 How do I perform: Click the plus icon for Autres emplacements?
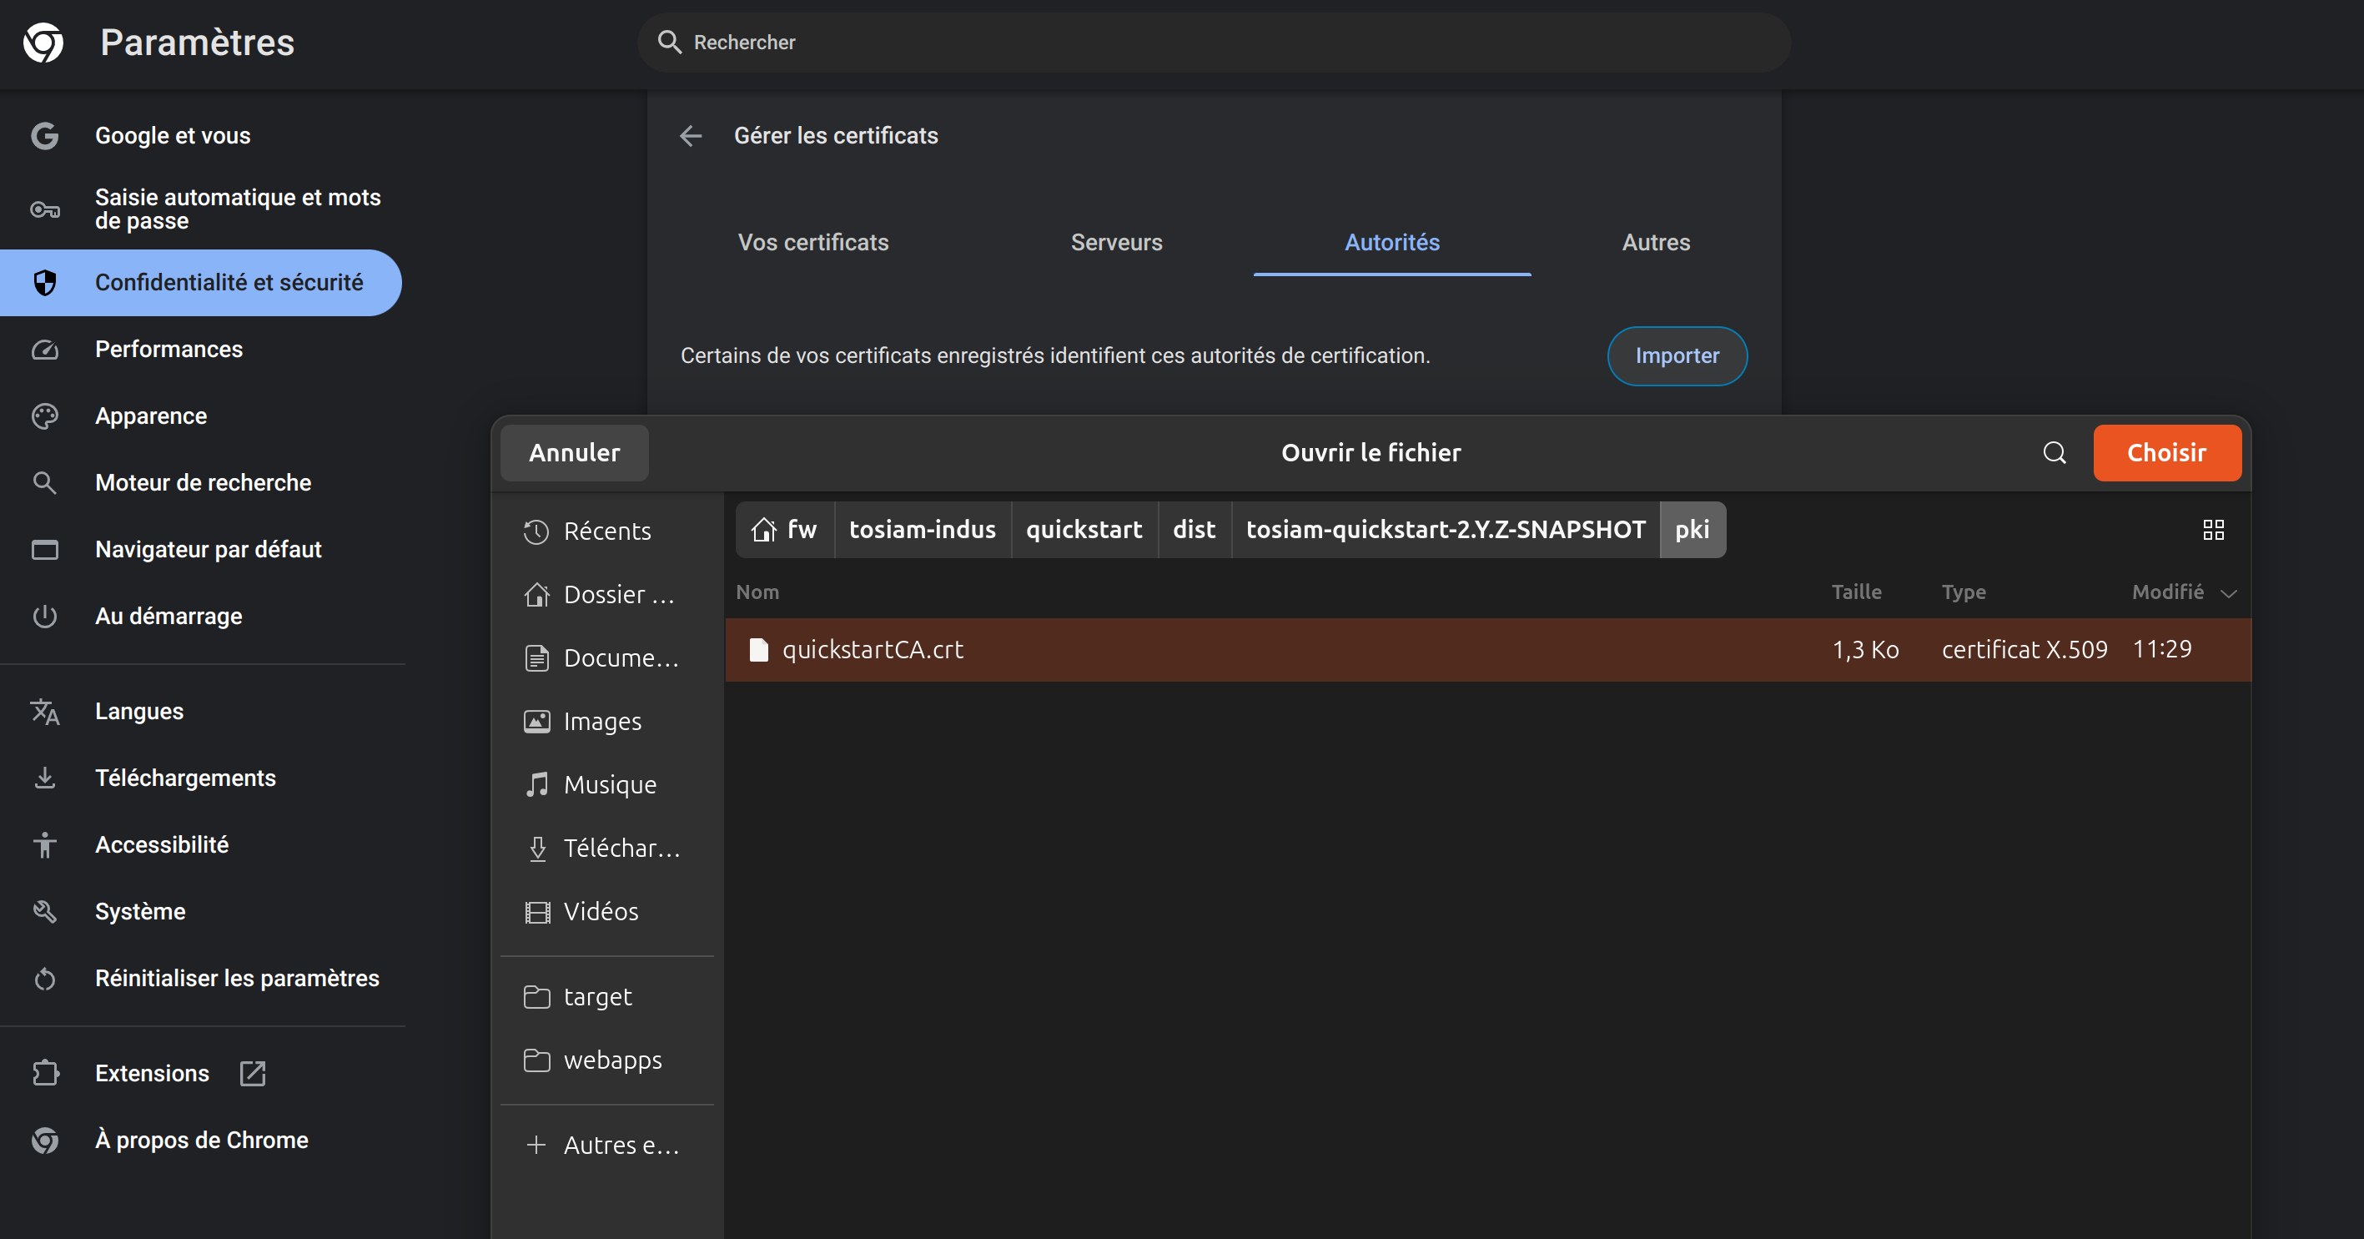click(x=537, y=1145)
